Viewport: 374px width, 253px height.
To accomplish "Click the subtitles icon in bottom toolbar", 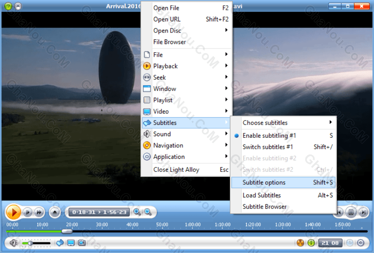I will [x=60, y=243].
